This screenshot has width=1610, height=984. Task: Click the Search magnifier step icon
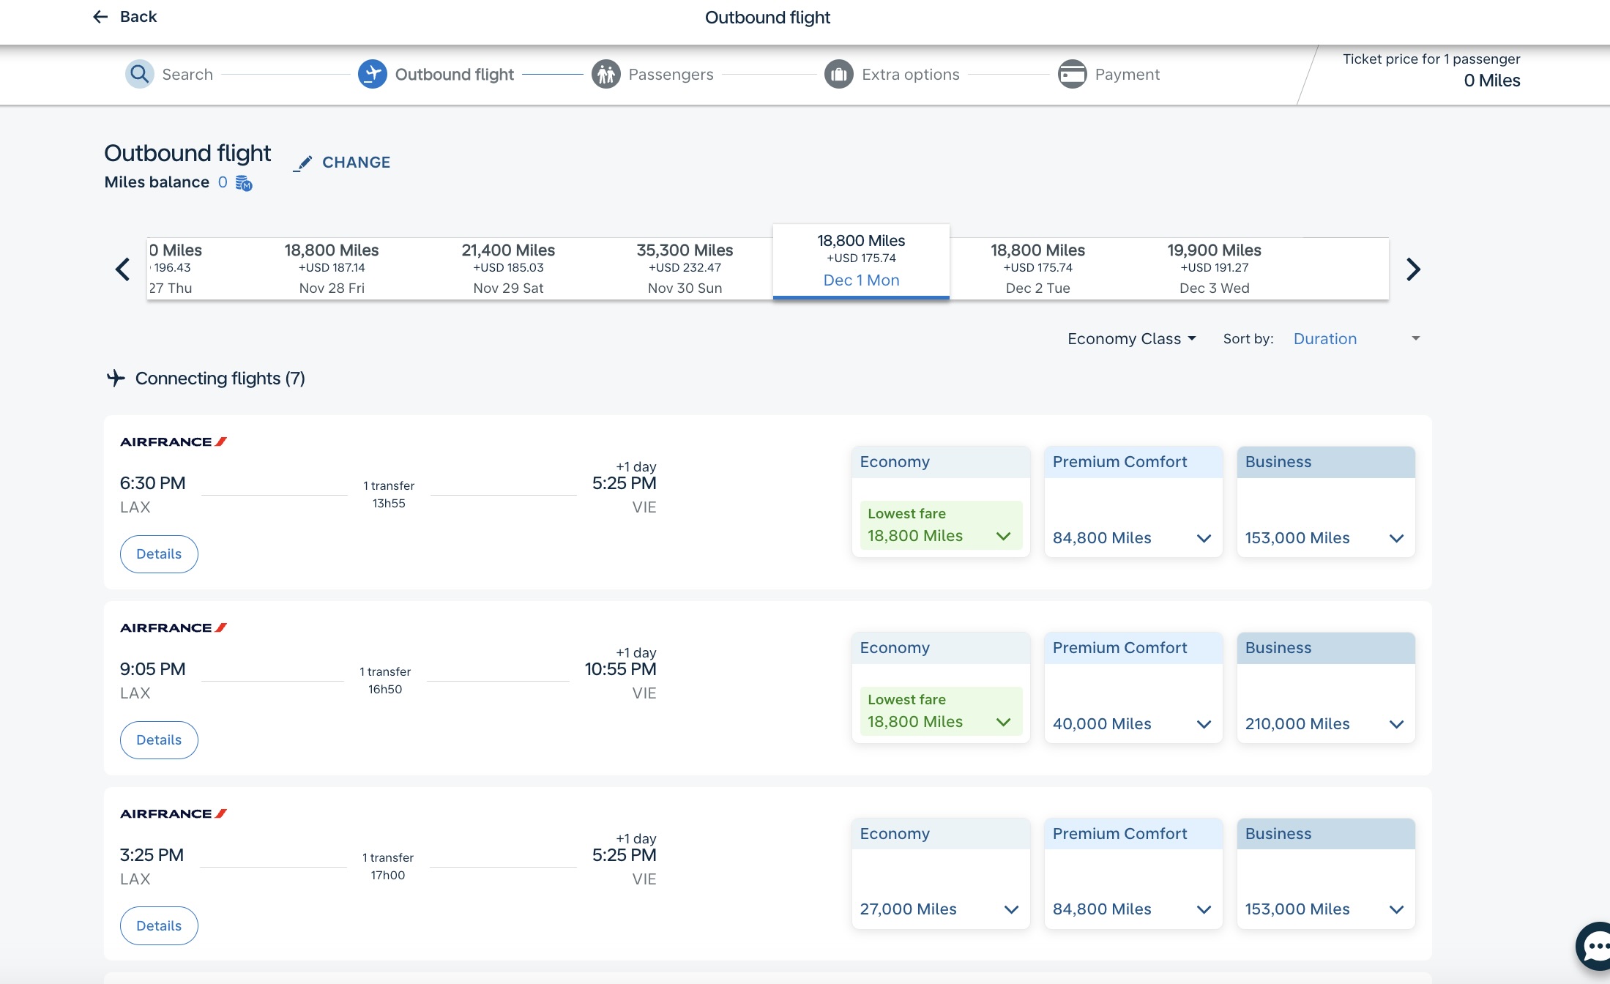[x=139, y=74]
